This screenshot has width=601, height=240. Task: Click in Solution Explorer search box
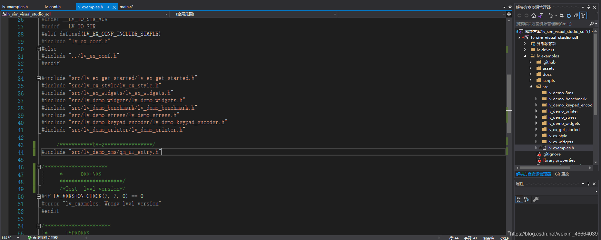click(552, 24)
